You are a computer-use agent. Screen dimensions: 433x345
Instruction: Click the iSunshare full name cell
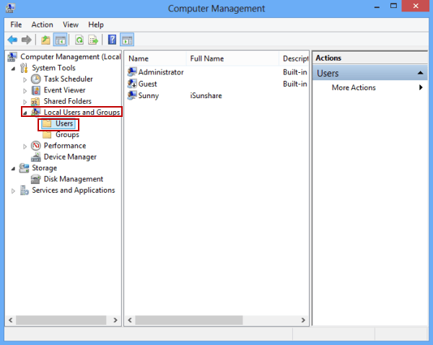coord(206,95)
